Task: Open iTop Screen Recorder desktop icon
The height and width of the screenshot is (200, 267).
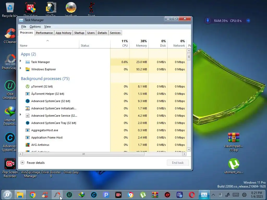Action: pyautogui.click(x=10, y=168)
